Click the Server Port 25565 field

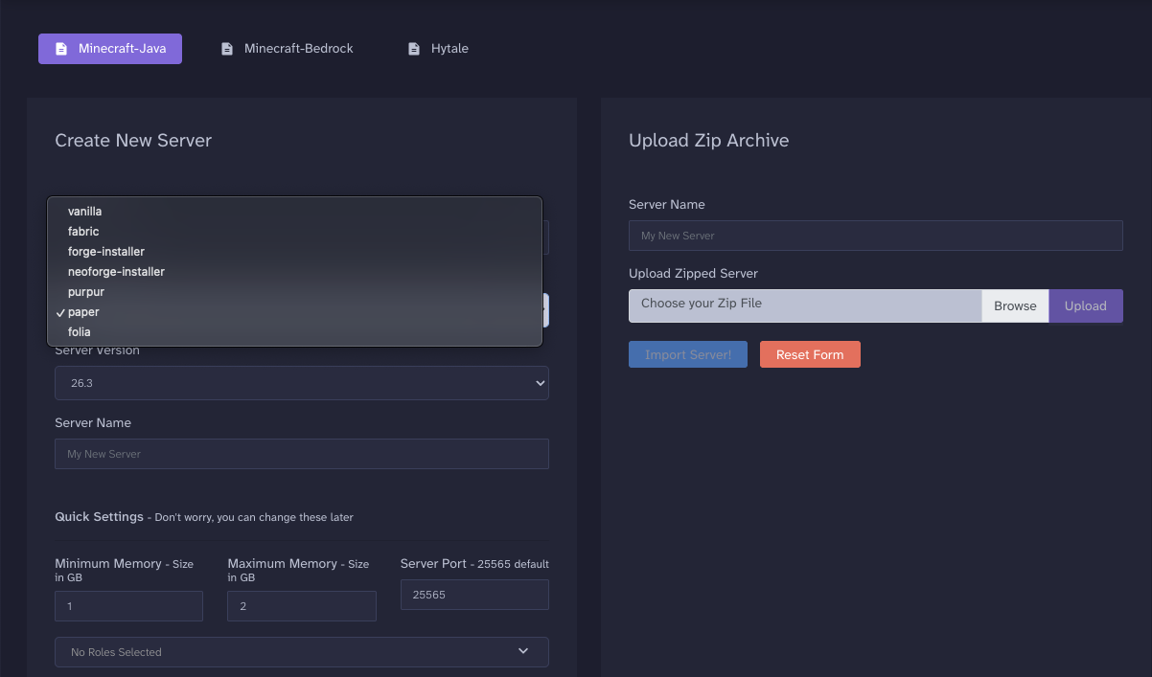click(x=474, y=595)
